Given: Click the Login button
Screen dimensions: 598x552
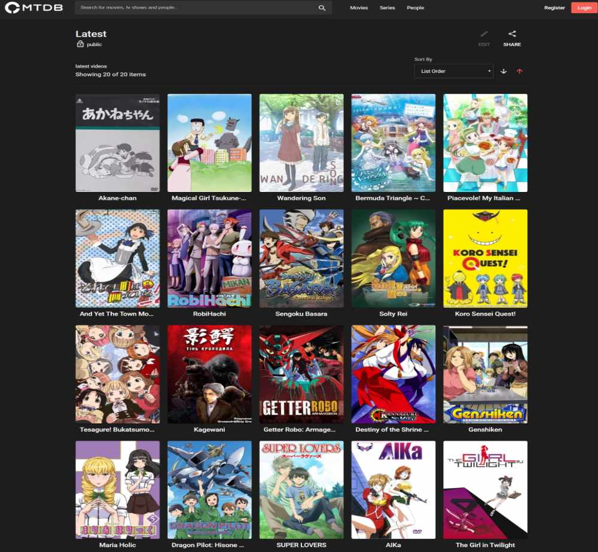Looking at the screenshot, I should (x=584, y=8).
